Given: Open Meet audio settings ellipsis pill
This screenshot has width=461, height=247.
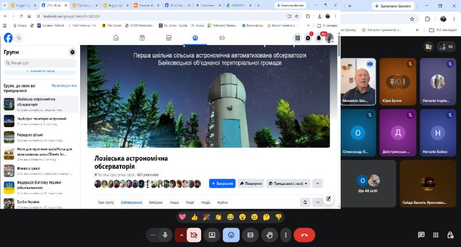Looking at the screenshot, I should coord(153,235).
